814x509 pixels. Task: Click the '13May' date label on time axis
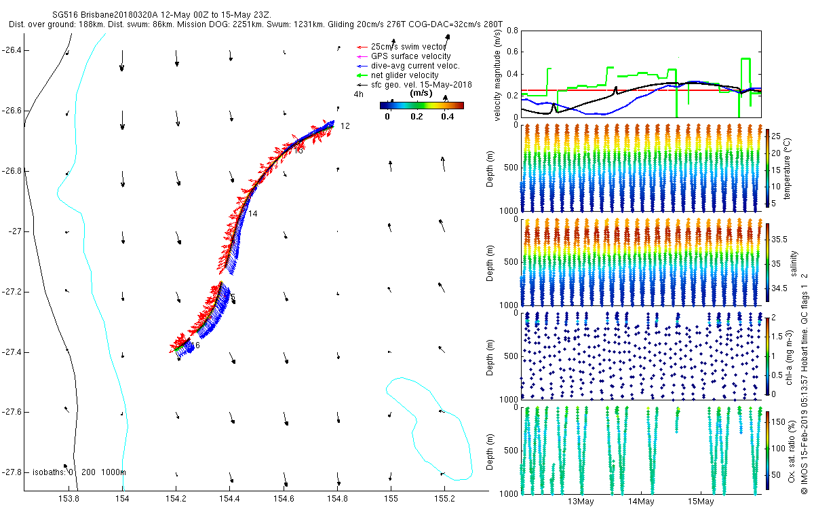pos(581,502)
